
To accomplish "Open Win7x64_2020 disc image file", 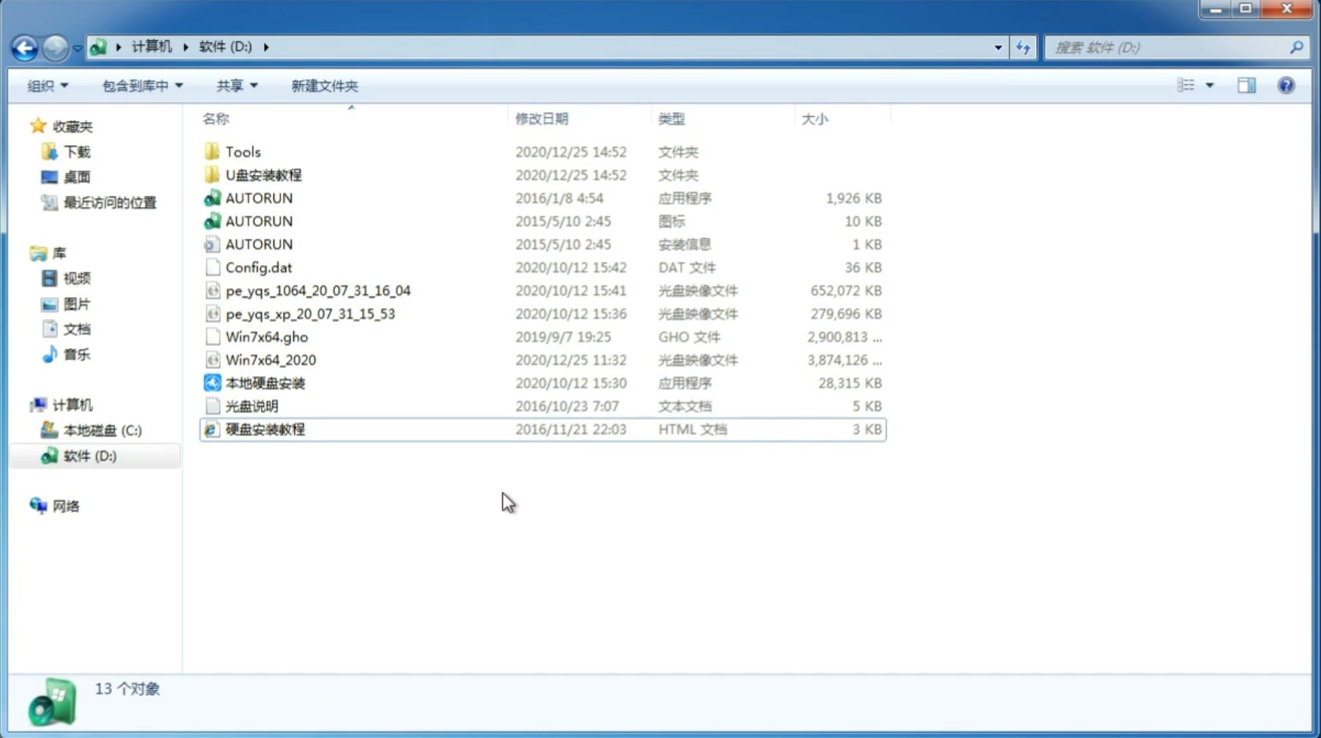I will pyautogui.click(x=269, y=360).
